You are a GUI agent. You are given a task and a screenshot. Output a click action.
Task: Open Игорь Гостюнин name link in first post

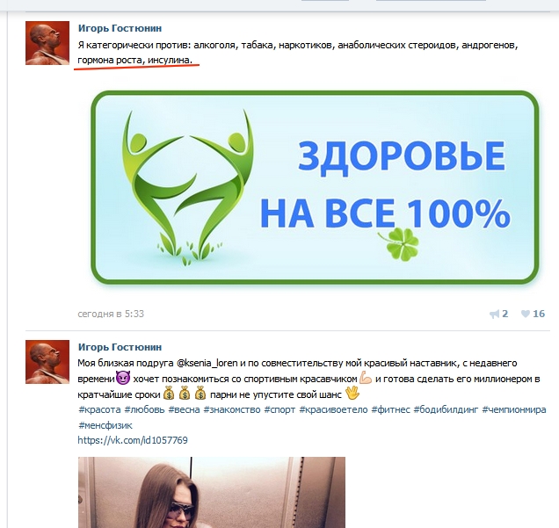[x=120, y=28]
